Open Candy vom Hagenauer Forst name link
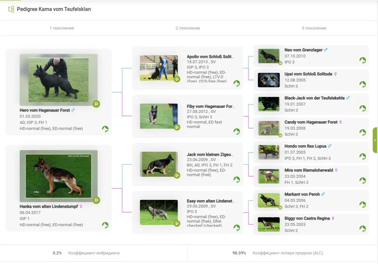 [x=311, y=122]
